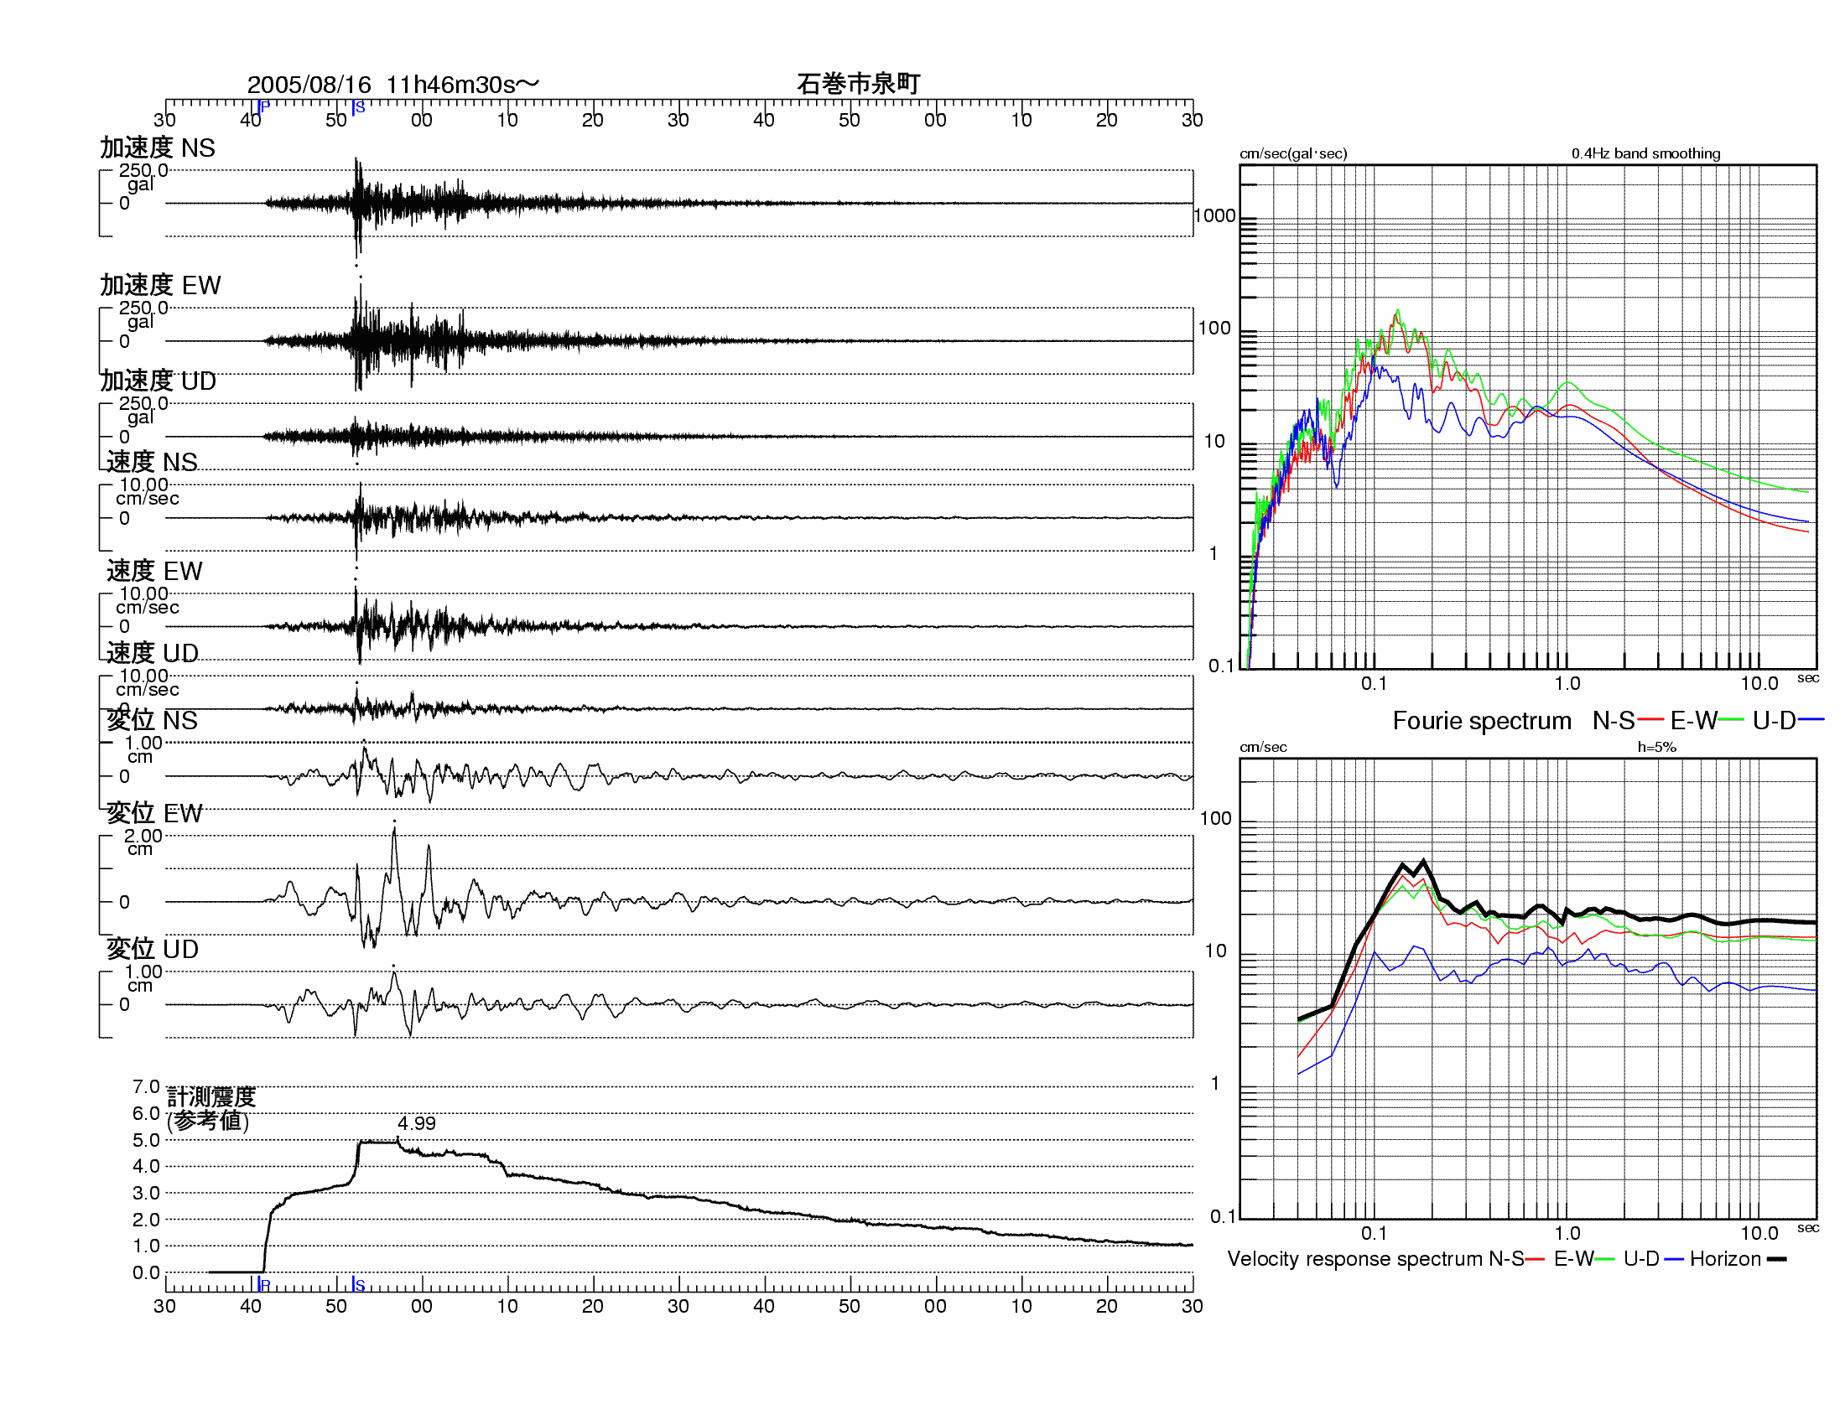Click the 0.1 sec tick of the response spectrum
The height and width of the screenshot is (1425, 1845).
pos(1375,1233)
